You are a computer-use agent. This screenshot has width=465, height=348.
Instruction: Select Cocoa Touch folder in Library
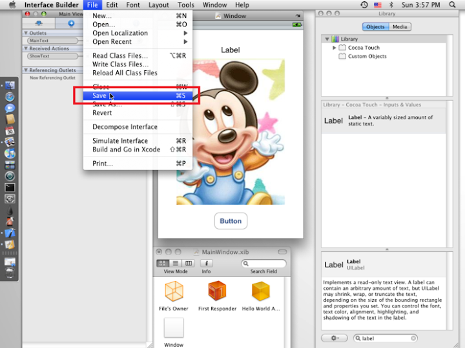tap(364, 48)
